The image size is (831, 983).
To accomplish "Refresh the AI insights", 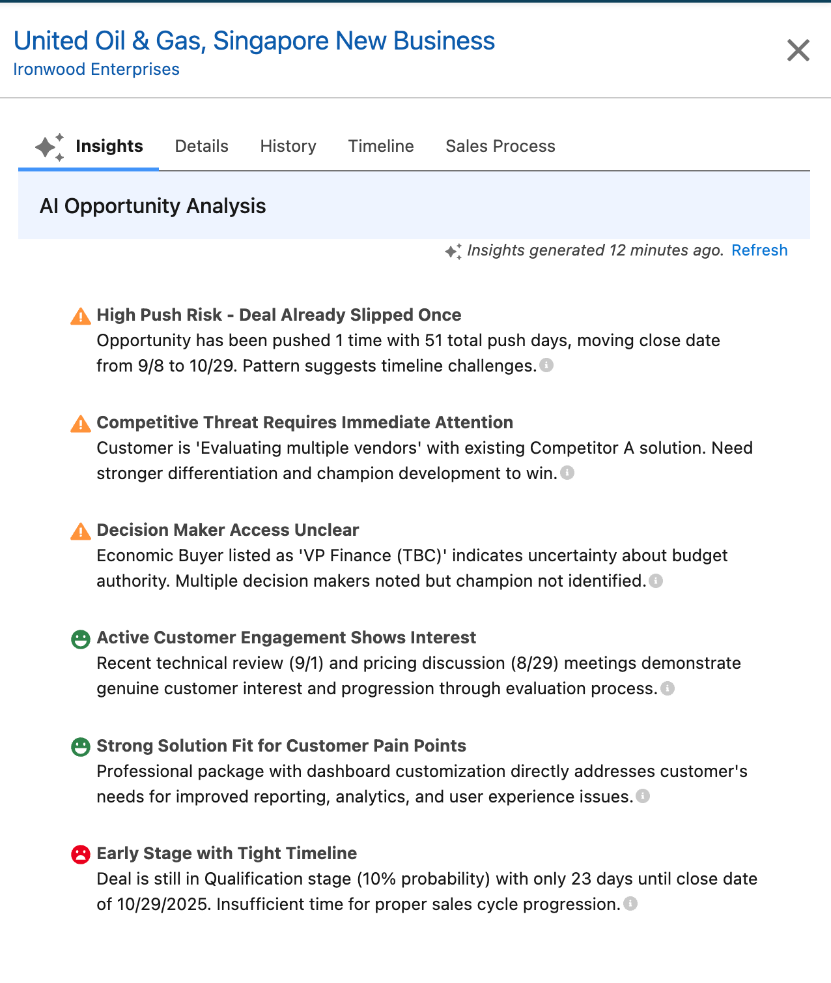I will point(759,250).
